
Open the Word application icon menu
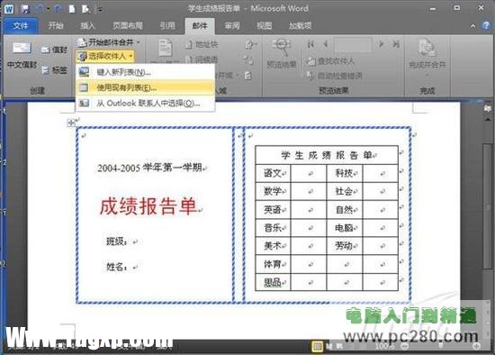point(9,9)
